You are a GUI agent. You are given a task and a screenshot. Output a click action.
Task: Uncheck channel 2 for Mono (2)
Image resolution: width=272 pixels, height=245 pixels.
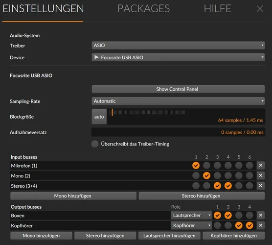206,175
